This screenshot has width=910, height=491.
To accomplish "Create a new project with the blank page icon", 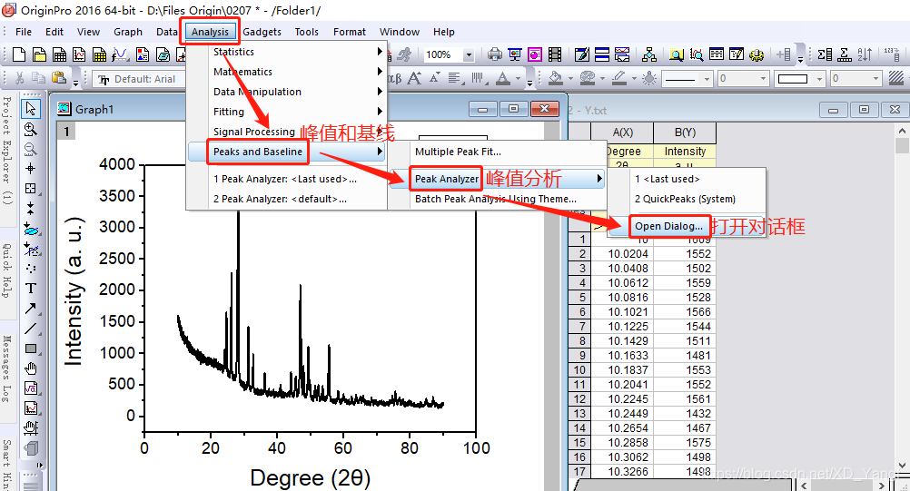I will (18, 54).
